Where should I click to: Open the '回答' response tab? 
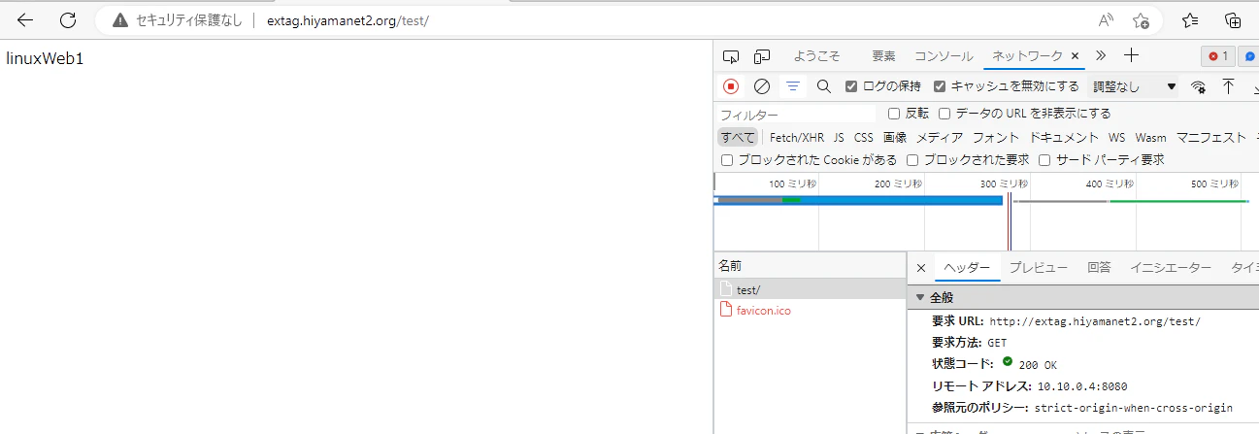(1099, 268)
